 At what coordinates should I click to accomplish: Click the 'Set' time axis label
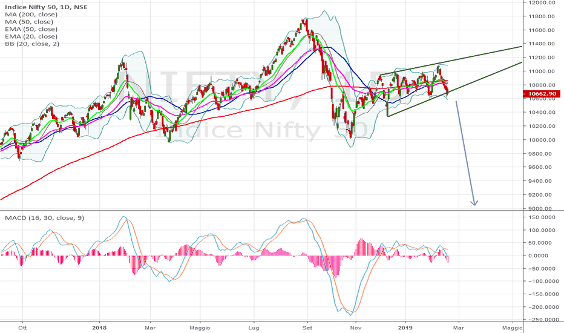point(307,328)
